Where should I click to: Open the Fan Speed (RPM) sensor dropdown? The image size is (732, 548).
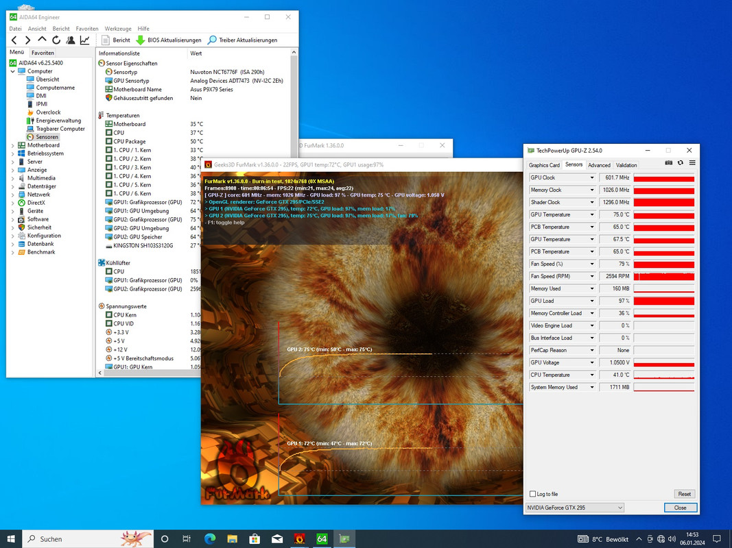(592, 276)
